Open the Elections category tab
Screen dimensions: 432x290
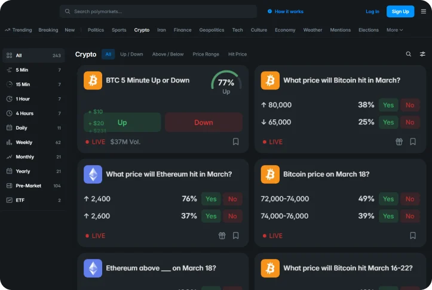pos(369,30)
